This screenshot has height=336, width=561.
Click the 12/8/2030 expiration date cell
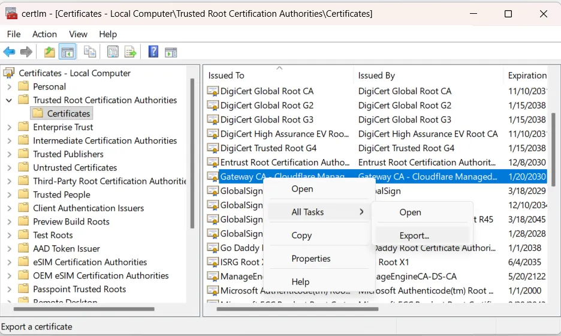click(x=527, y=163)
